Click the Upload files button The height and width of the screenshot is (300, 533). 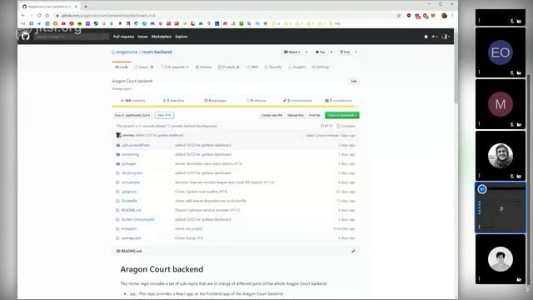pos(296,115)
